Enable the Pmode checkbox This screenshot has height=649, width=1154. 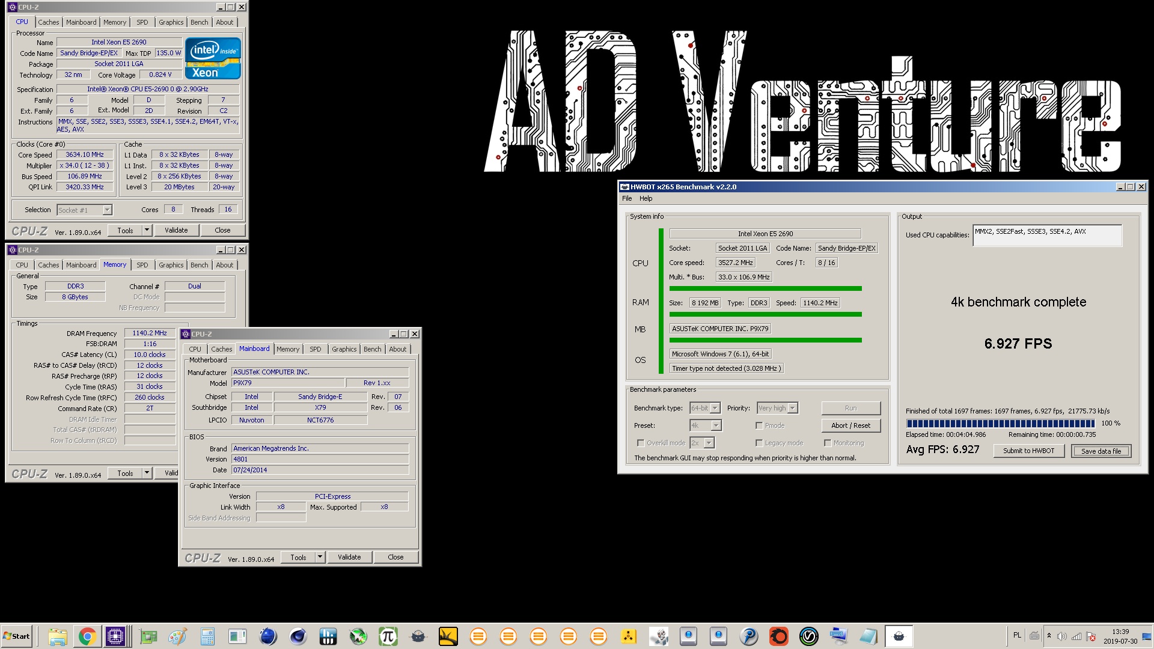[759, 425]
